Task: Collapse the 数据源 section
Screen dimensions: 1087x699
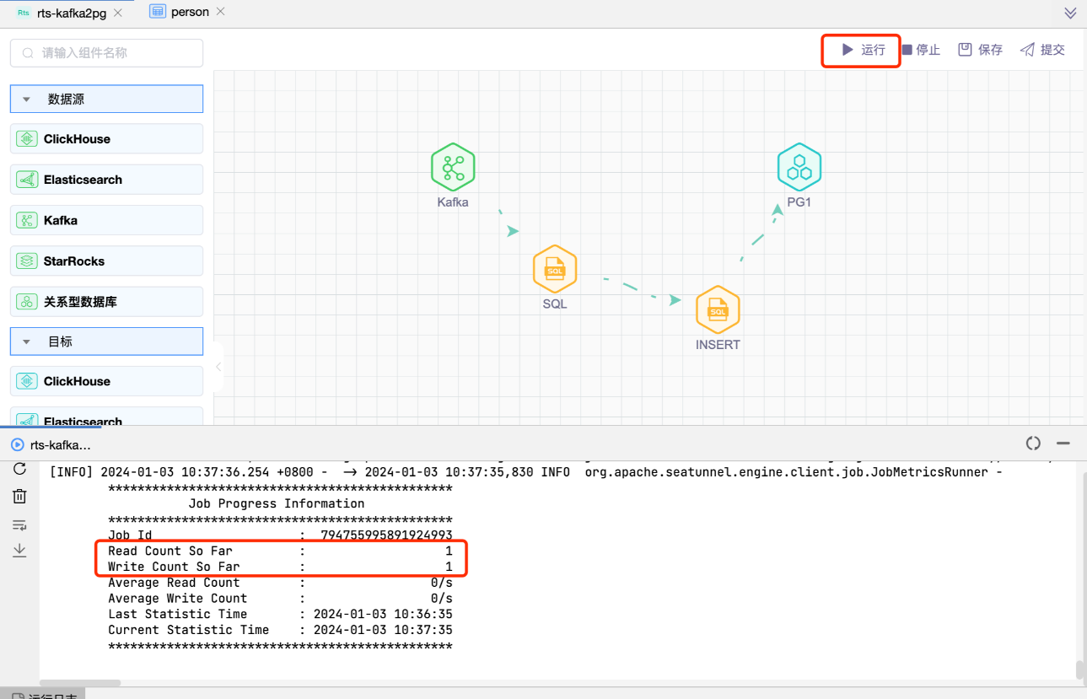Action: click(27, 99)
